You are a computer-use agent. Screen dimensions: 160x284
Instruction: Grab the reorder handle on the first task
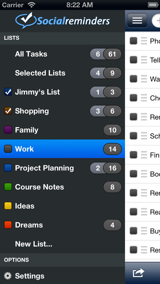pos(144,41)
